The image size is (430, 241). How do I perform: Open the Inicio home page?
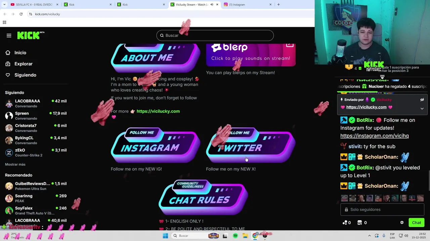(x=20, y=53)
